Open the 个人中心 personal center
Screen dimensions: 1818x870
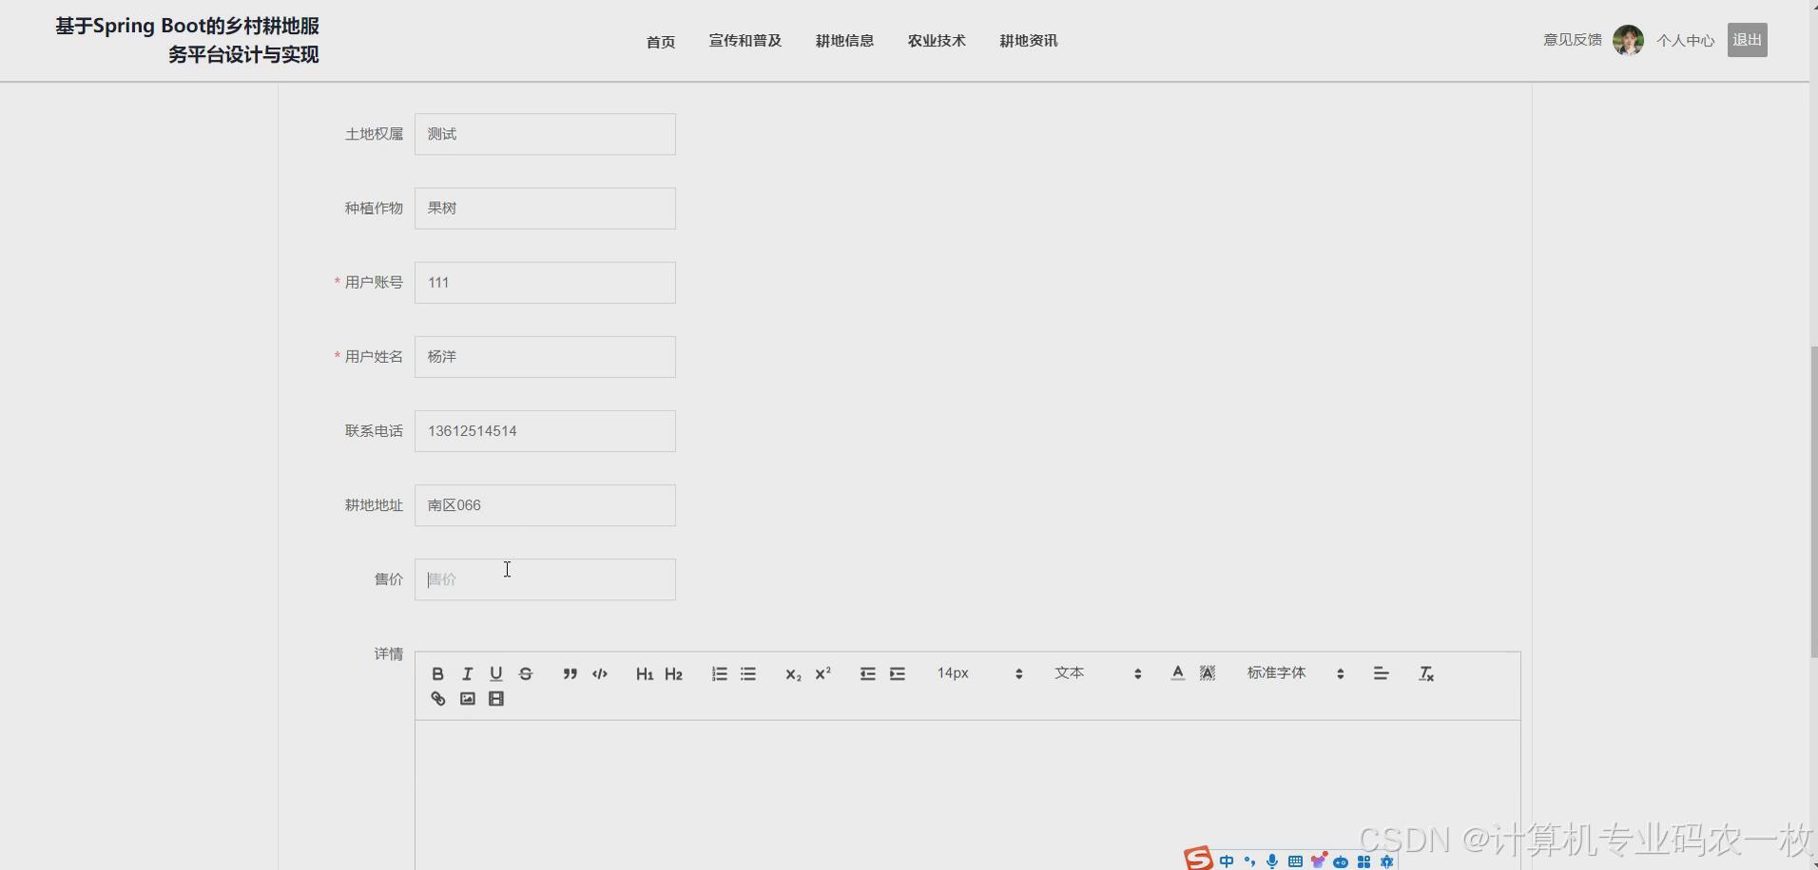click(x=1686, y=41)
